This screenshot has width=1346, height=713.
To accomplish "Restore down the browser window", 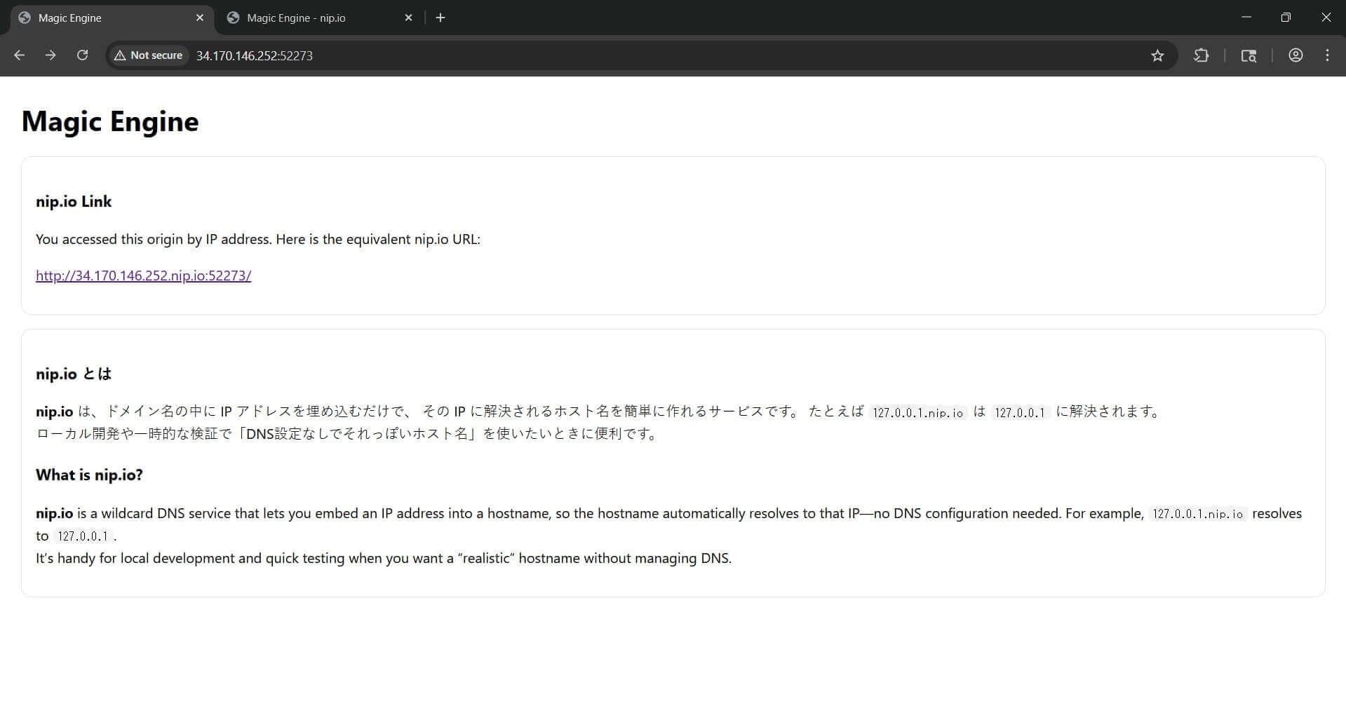I will [1286, 17].
